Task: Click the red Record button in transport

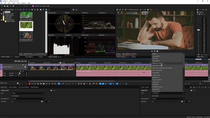Action: point(30,84)
